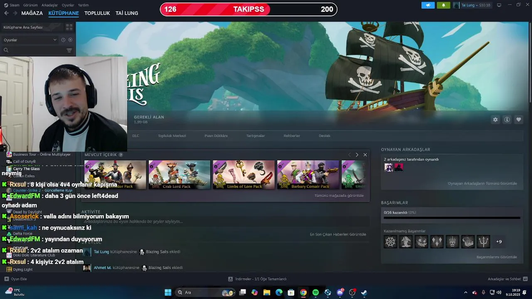This screenshot has height=299, width=532.
Task: Expand the Oyunlar dropdown filter
Action: coord(30,40)
